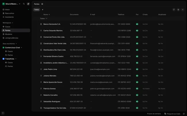Click the add new party plus button
Screen dimensions: 187x116
point(183,10)
